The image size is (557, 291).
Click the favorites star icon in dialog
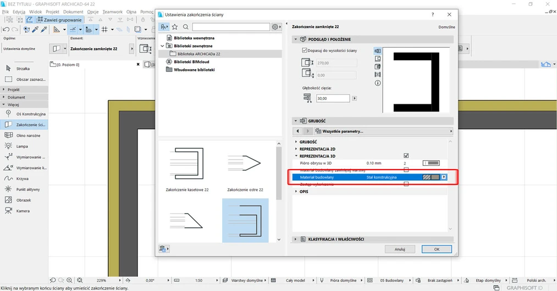click(175, 26)
